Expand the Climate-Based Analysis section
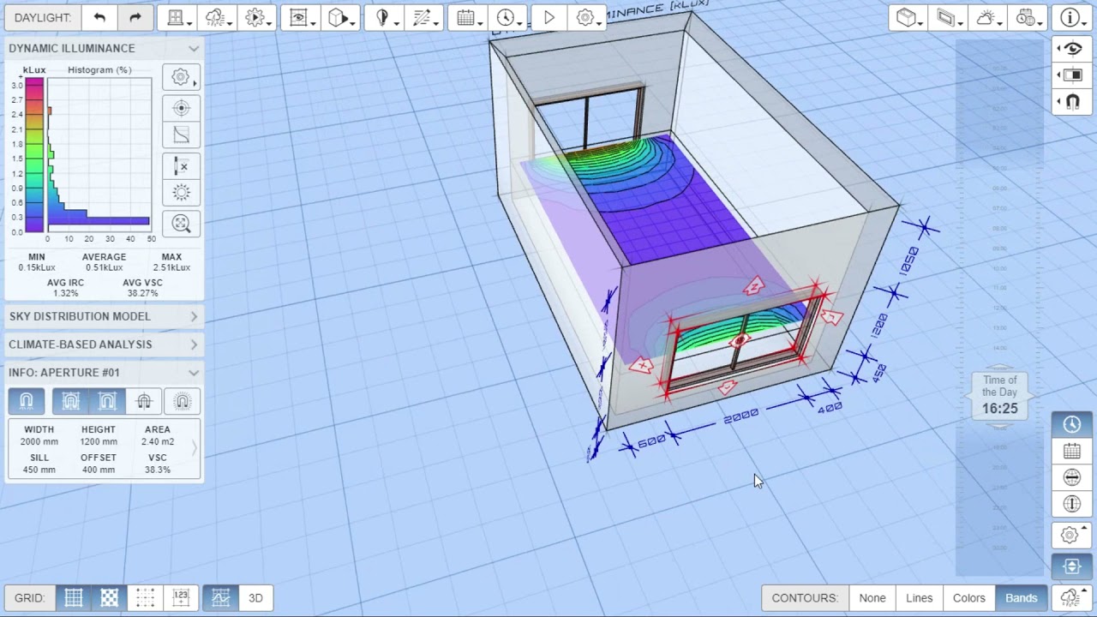This screenshot has height=617, width=1097. coord(194,344)
